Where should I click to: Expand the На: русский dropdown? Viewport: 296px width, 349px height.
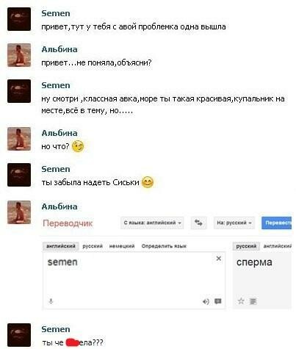click(234, 223)
